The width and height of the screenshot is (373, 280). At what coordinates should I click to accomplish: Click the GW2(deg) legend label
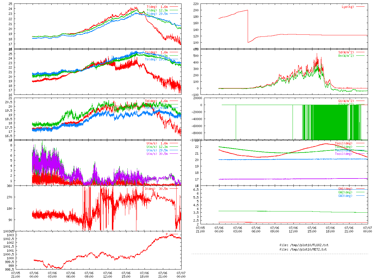(345, 192)
